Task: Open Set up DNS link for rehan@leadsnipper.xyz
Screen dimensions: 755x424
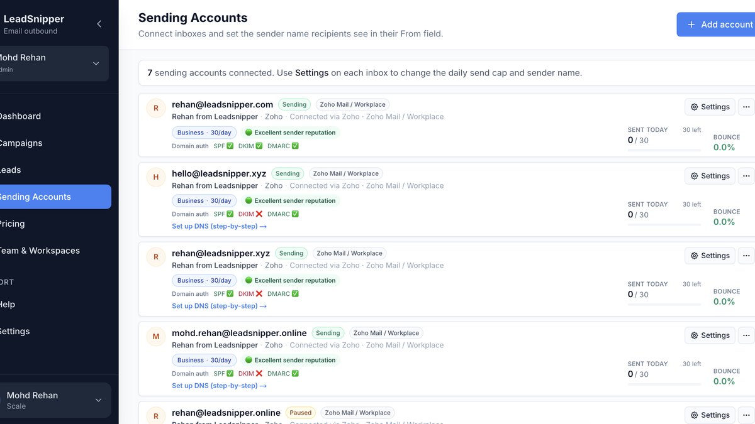Action: (x=219, y=306)
